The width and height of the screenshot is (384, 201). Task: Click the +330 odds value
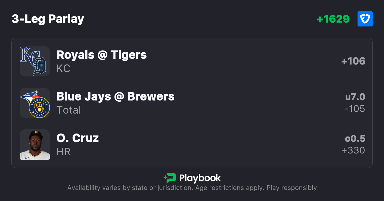353,150
